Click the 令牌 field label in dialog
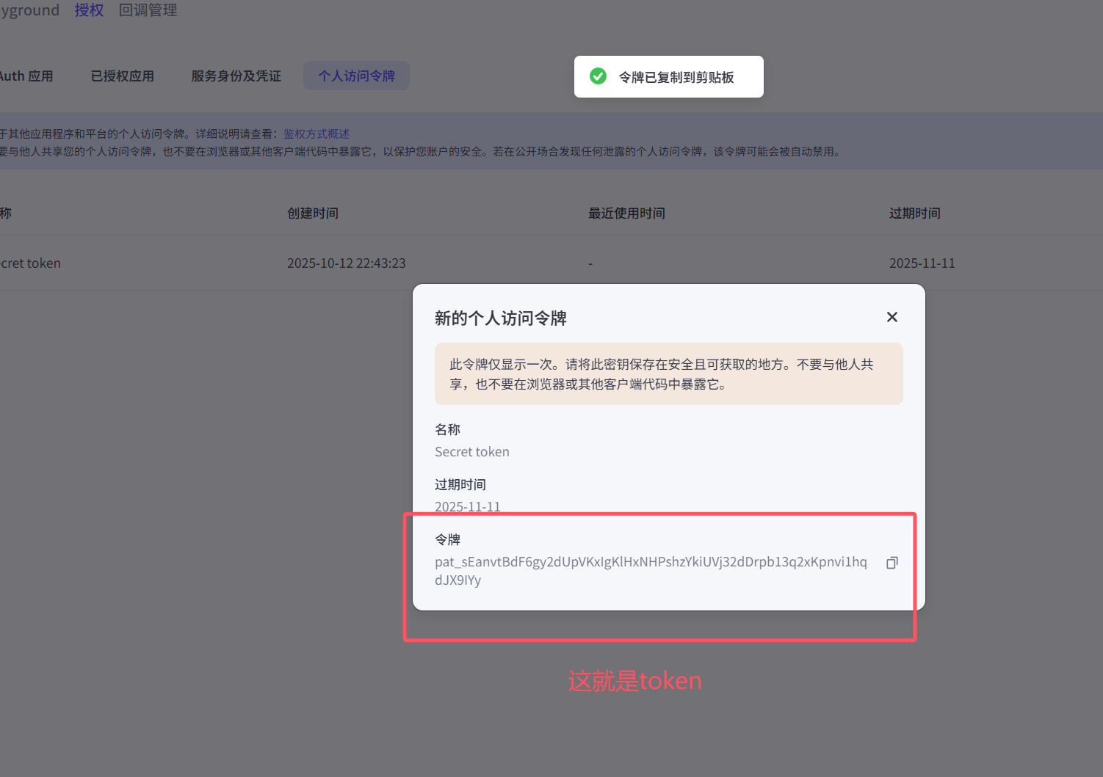1103x777 pixels. click(448, 539)
